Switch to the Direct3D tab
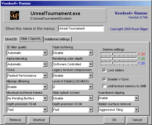The width and height of the screenshot is (152, 125). [x=11, y=39]
